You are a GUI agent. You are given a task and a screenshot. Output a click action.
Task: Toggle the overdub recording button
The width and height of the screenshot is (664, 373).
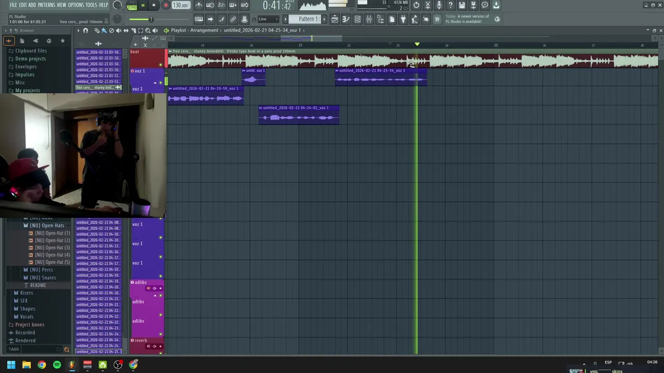point(233,5)
